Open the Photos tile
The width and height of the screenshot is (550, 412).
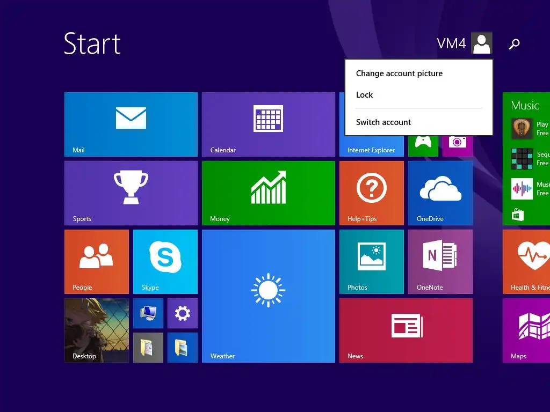372,262
